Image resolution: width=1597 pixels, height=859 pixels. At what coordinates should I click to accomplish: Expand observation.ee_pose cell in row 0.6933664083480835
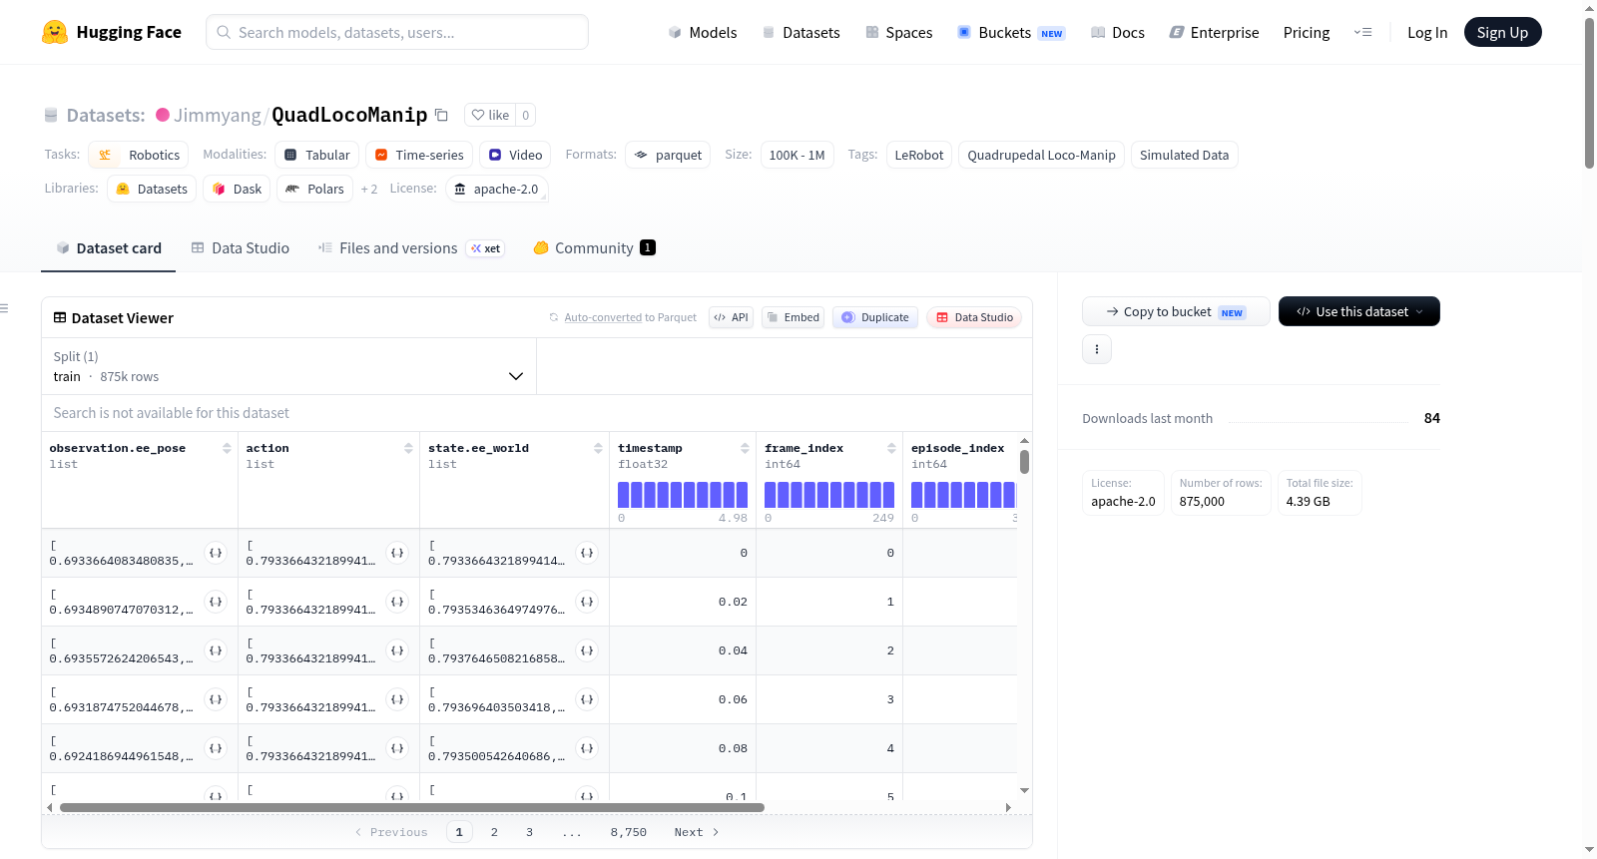216,553
